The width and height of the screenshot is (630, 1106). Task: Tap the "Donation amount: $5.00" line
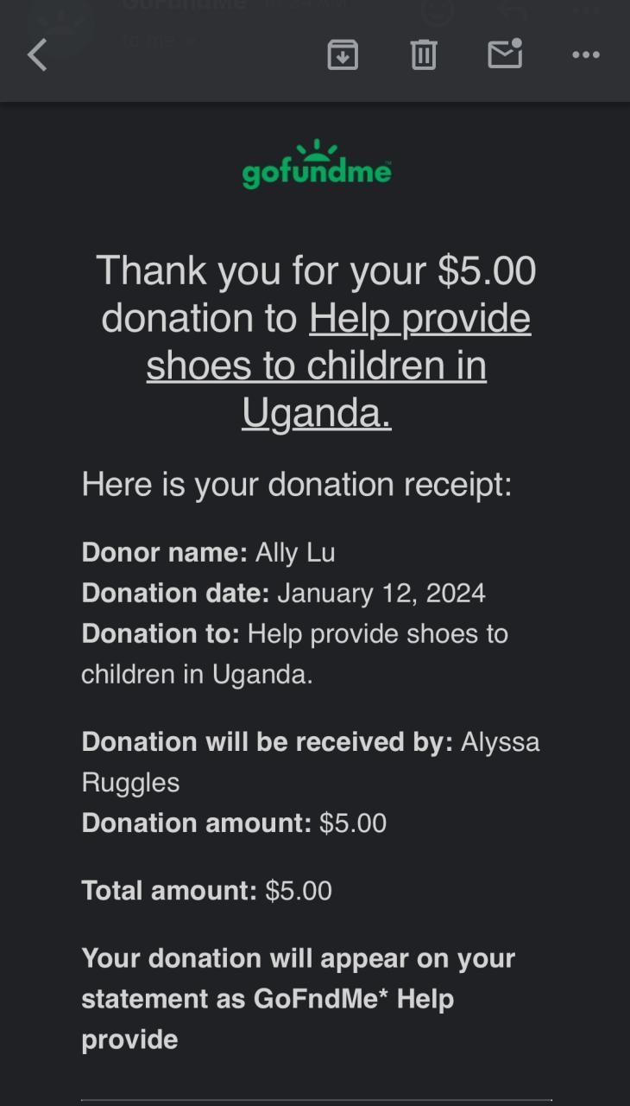(234, 823)
